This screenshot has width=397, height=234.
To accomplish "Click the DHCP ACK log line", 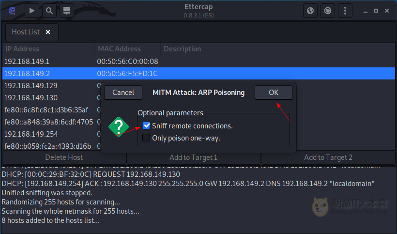I will pyautogui.click(x=188, y=183).
